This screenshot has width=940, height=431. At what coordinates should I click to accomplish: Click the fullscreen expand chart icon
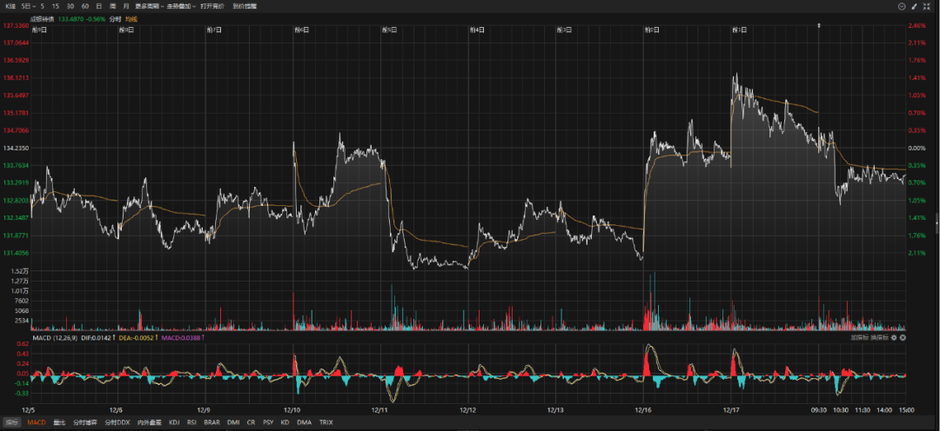coord(926,6)
